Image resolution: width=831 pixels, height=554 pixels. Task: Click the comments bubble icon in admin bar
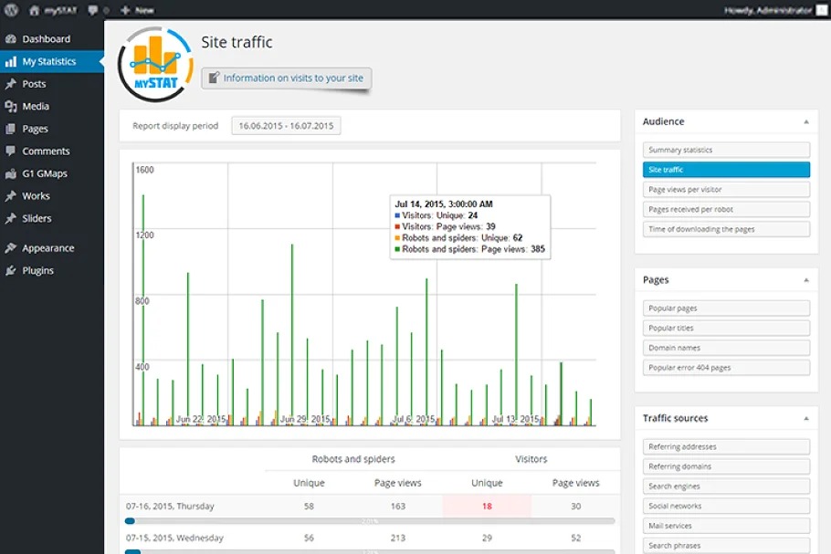pos(93,10)
